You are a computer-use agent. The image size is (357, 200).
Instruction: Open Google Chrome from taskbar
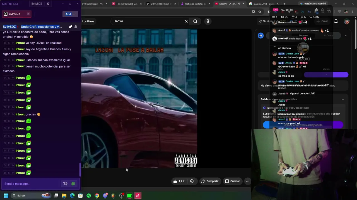point(97,196)
